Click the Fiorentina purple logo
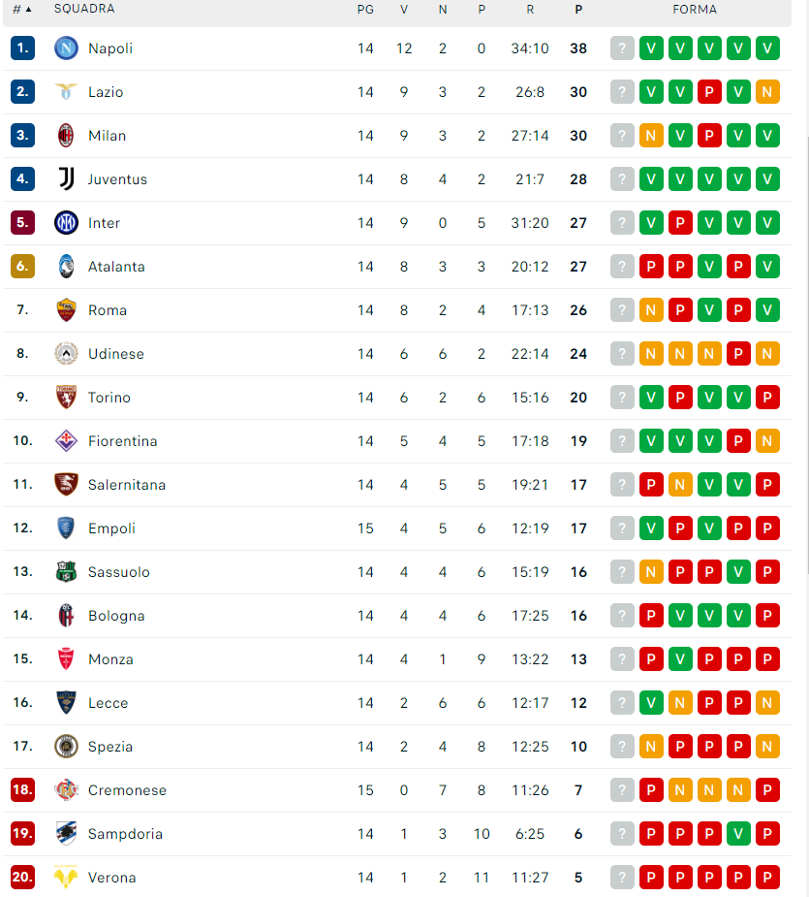Viewport: 809px width, 897px height. click(x=66, y=441)
